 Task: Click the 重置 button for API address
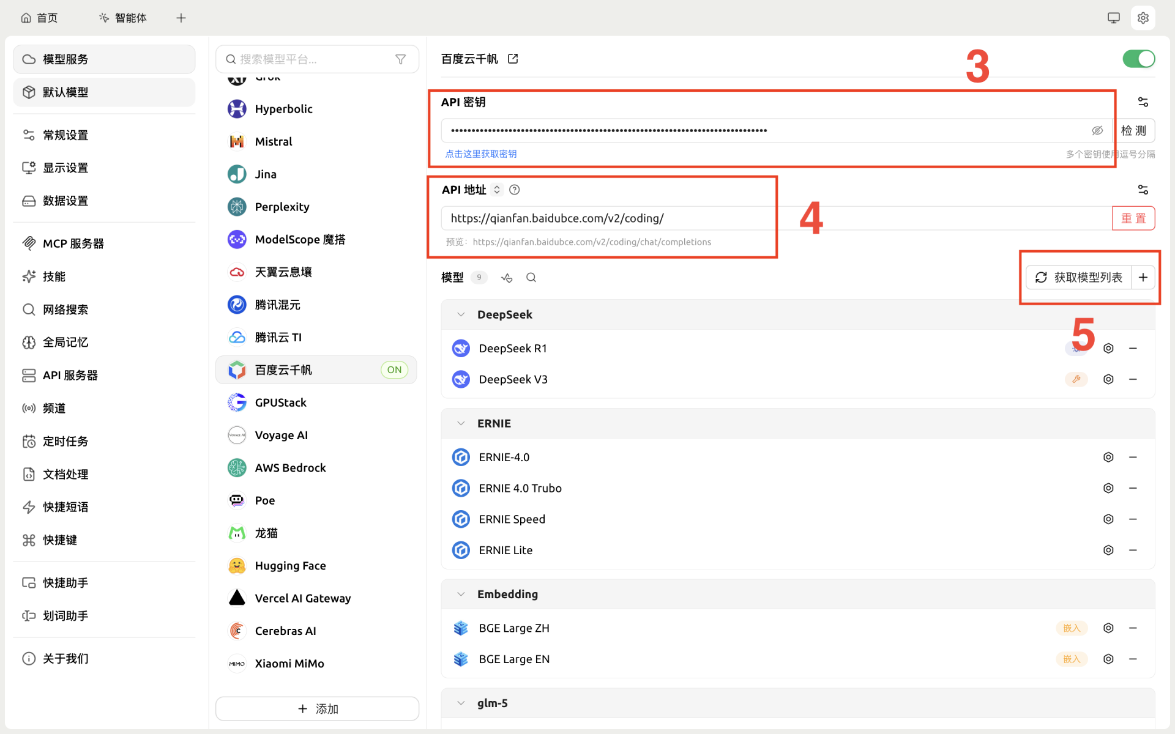pyautogui.click(x=1133, y=218)
